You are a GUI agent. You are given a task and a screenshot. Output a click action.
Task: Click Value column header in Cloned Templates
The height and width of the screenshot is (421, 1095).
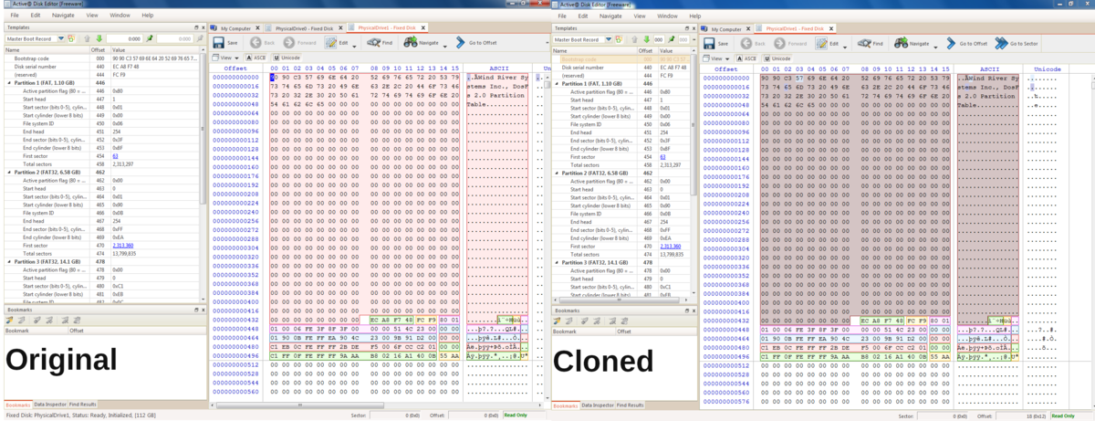click(673, 50)
